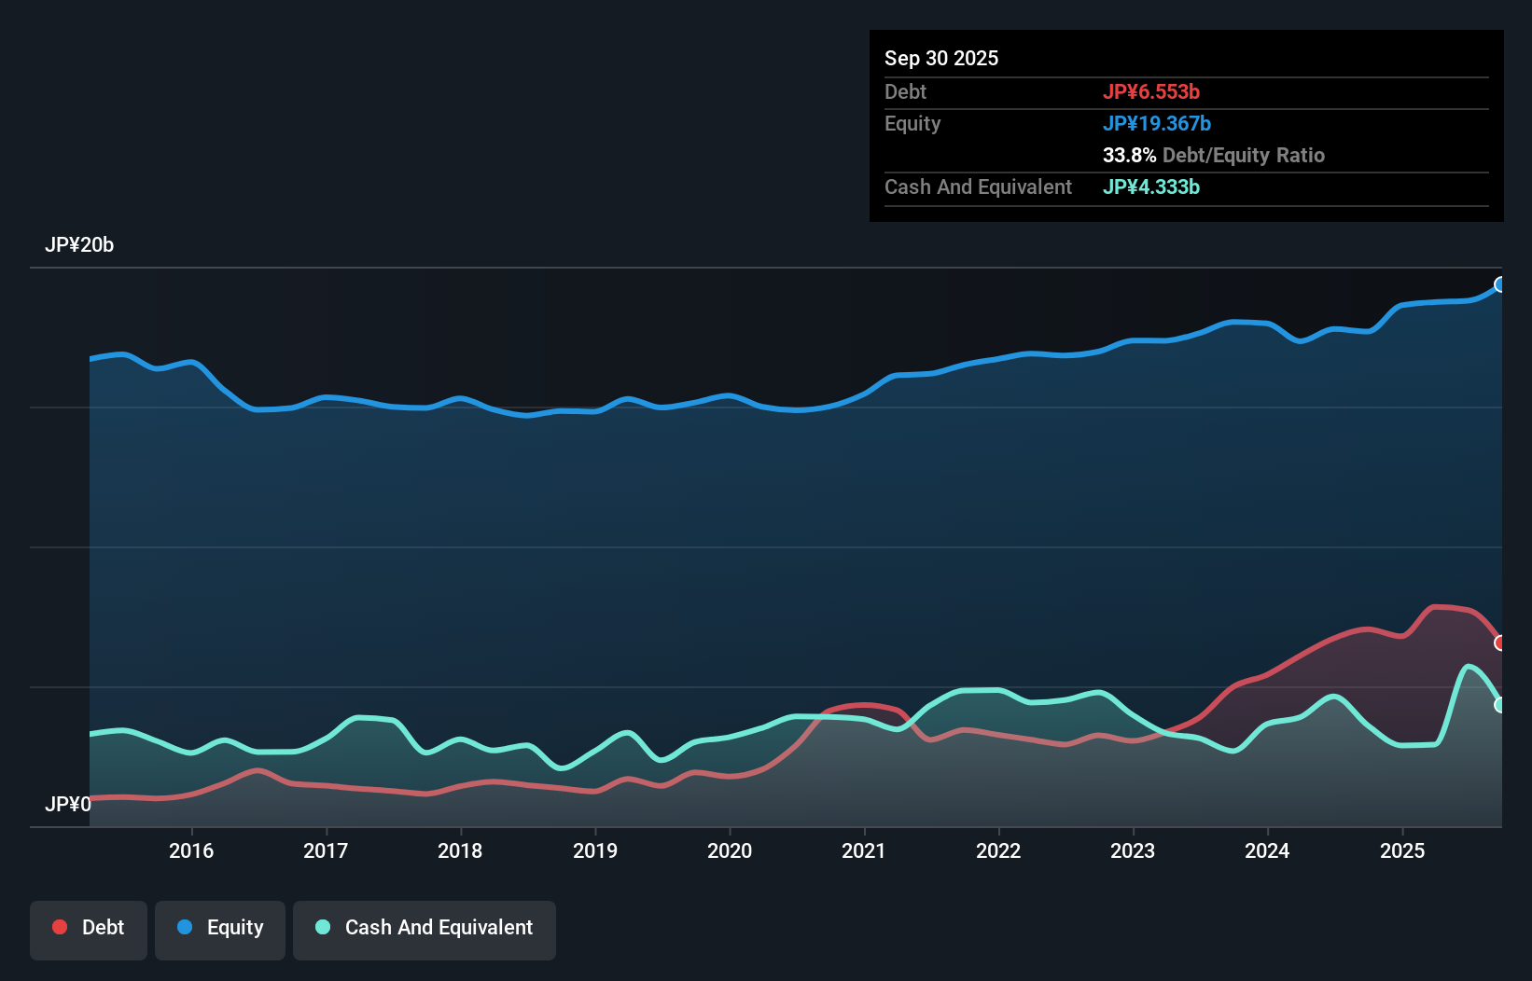Select the 2021 x-axis label

[x=864, y=850]
